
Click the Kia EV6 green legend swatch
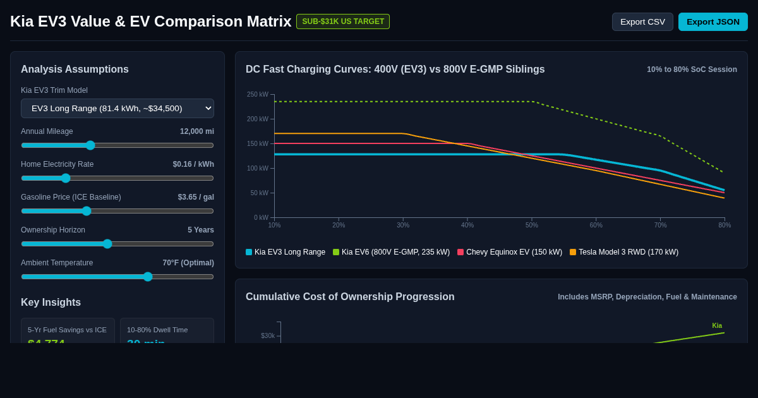(x=336, y=252)
